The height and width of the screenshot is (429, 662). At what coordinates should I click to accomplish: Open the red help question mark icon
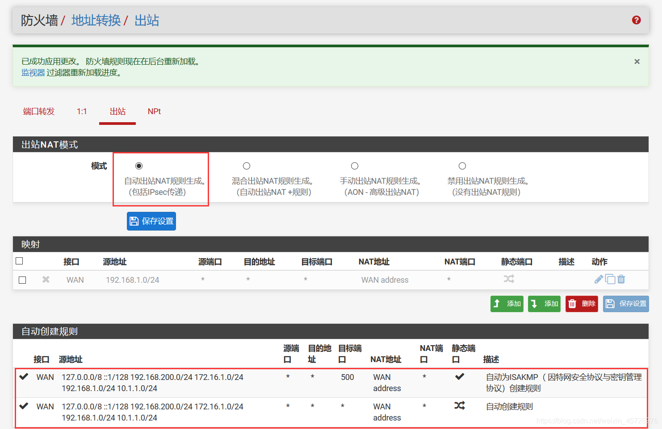pyautogui.click(x=637, y=20)
